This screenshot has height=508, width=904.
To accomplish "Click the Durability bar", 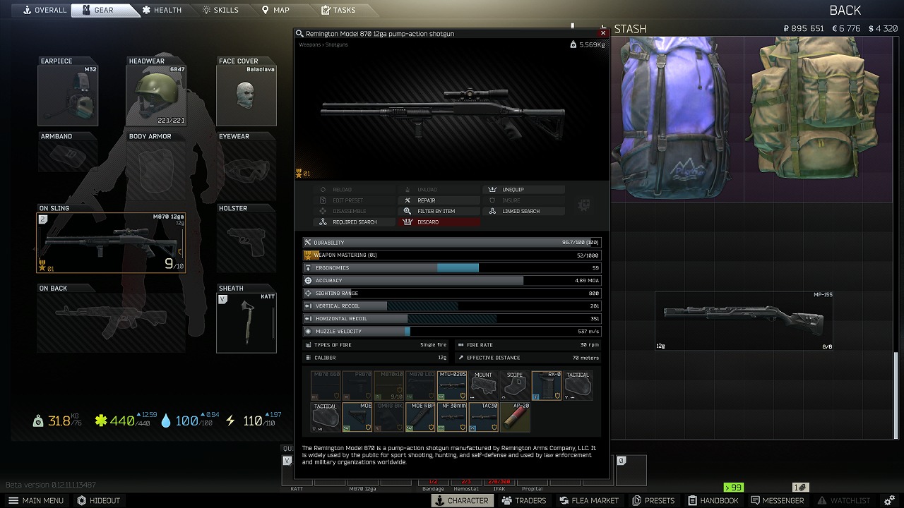I will [x=452, y=242].
